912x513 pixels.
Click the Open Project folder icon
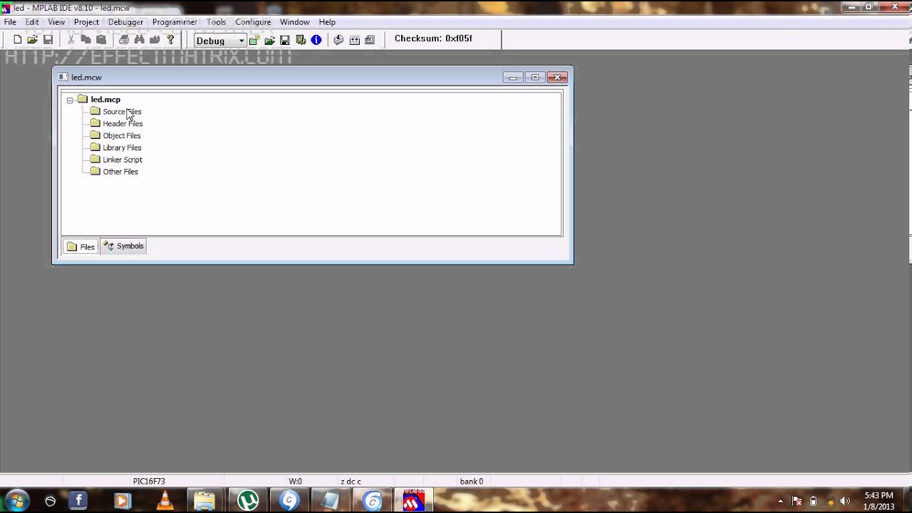coord(269,41)
